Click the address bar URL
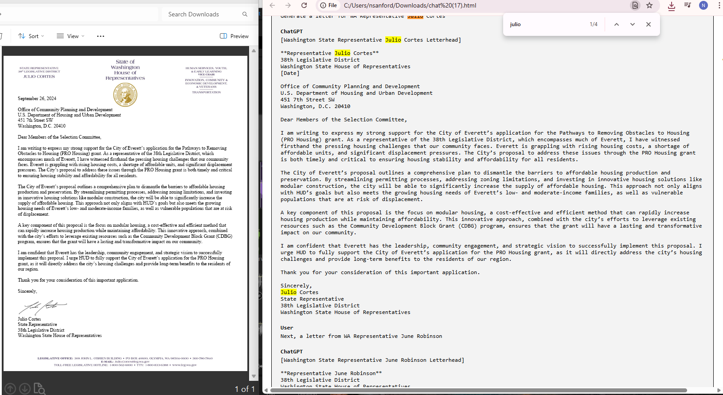The width and height of the screenshot is (723, 395). point(410,5)
